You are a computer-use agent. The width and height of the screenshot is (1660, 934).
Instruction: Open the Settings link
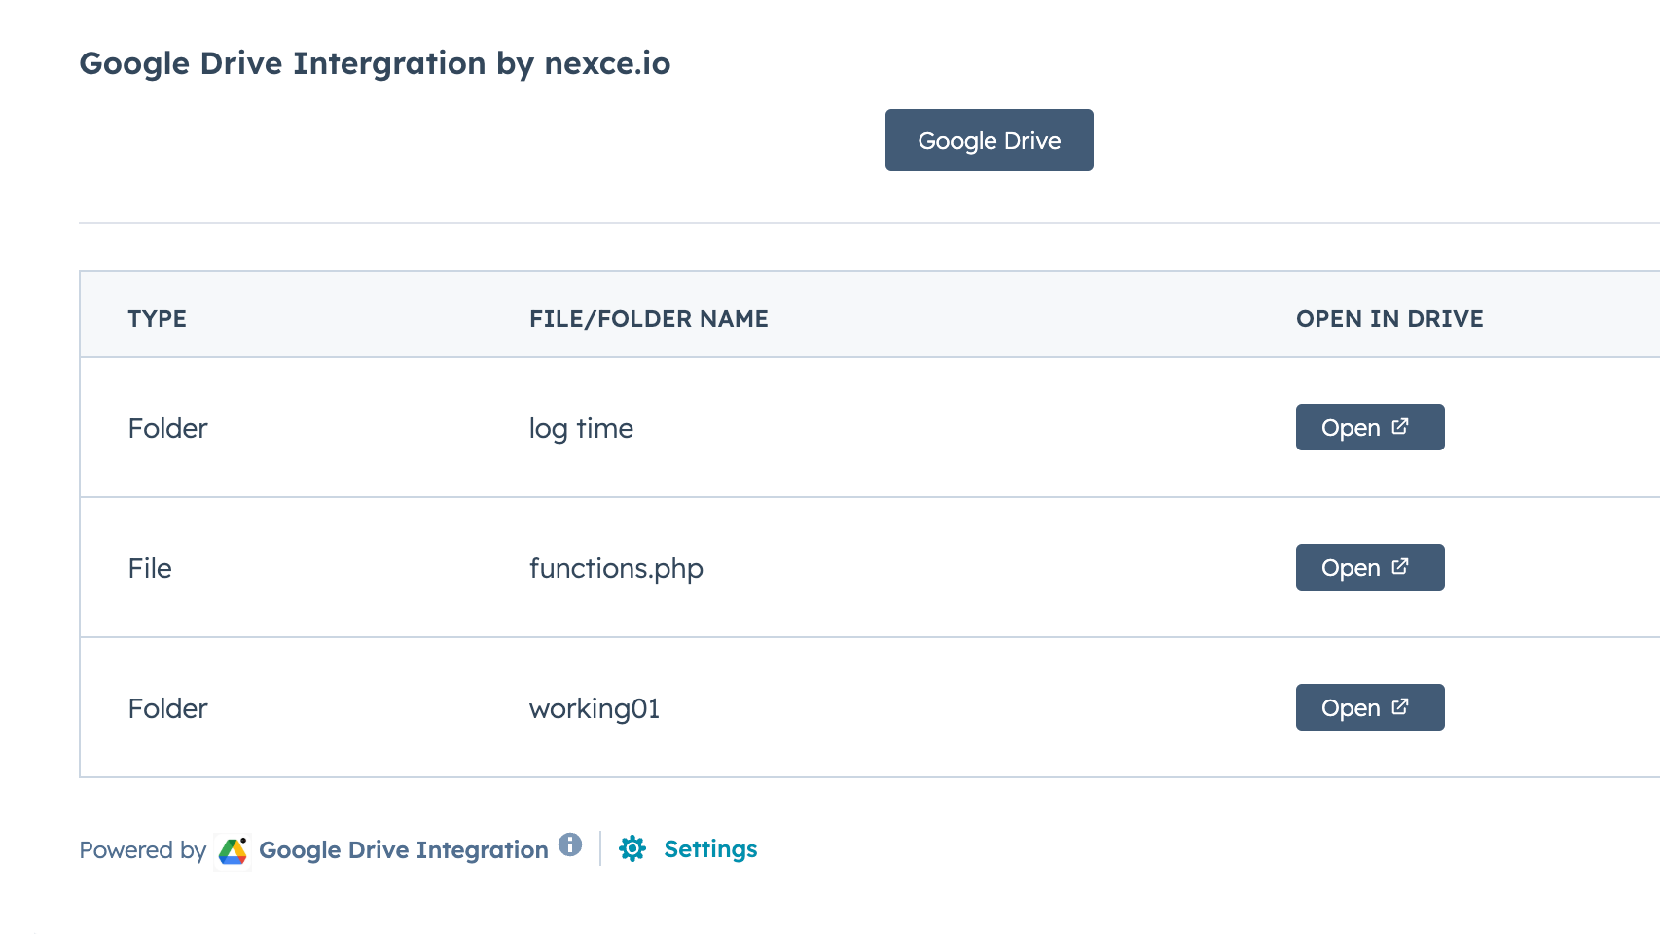point(710,849)
